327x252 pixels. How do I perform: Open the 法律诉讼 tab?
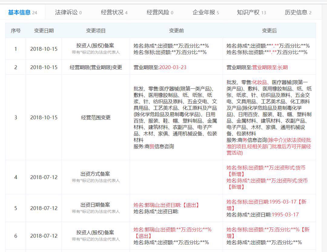(x=68, y=12)
